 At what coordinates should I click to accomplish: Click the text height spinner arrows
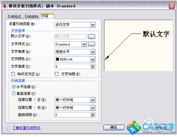coord(93,67)
